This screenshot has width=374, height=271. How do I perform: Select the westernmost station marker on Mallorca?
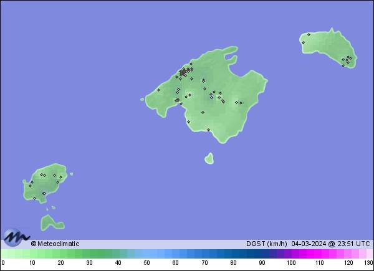click(158, 90)
